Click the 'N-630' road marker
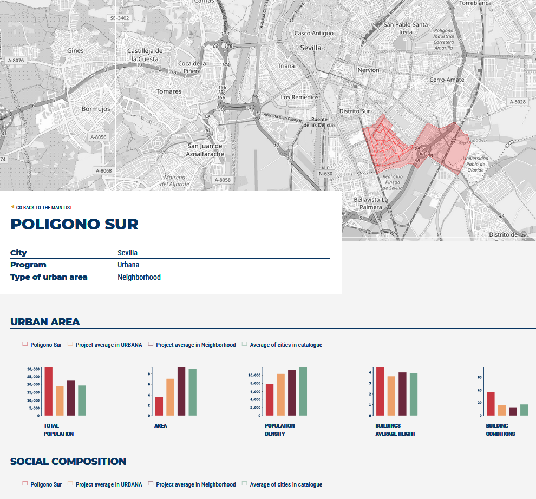The width and height of the screenshot is (536, 499). (x=325, y=174)
